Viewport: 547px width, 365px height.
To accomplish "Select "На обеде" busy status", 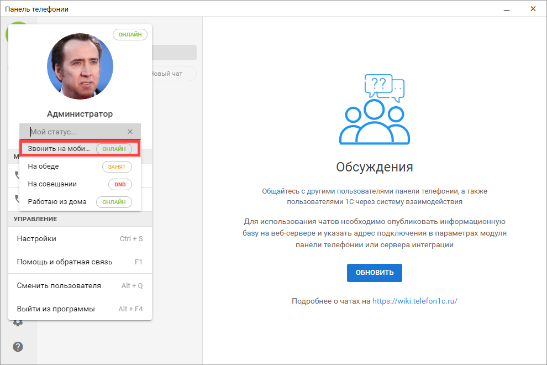I will click(x=44, y=166).
